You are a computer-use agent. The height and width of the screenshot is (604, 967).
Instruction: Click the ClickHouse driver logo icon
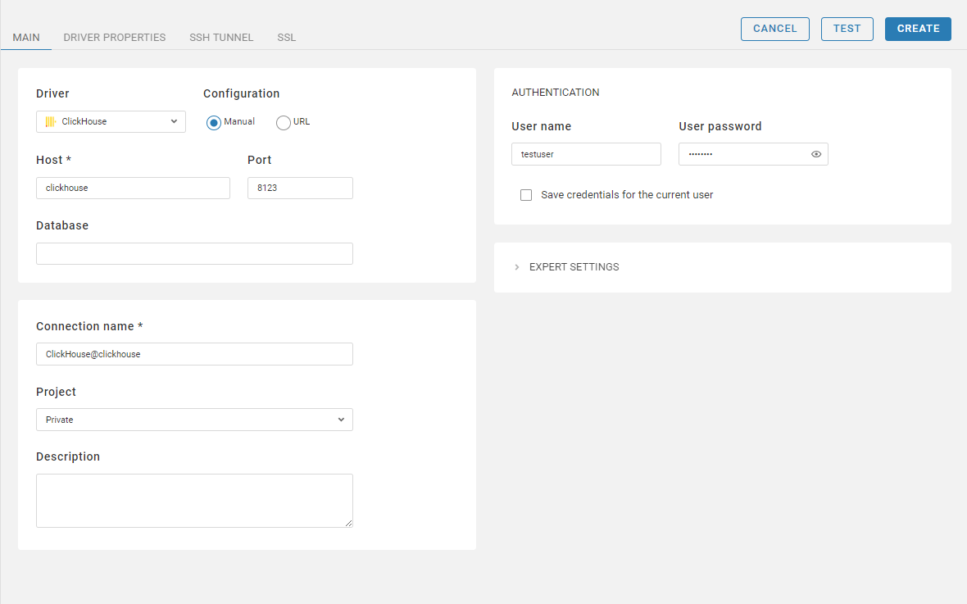(50, 121)
